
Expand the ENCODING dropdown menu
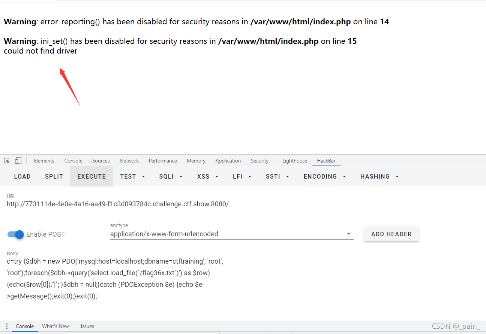coord(325,176)
